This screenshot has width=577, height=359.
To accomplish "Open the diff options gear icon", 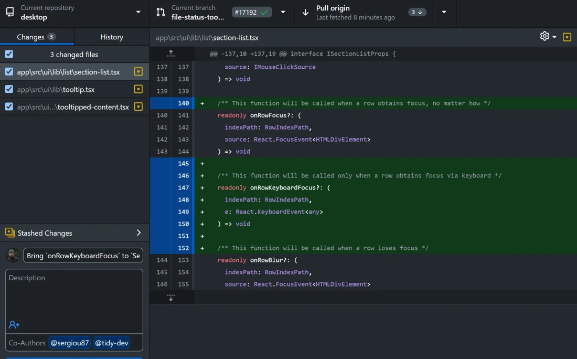I will (x=543, y=37).
